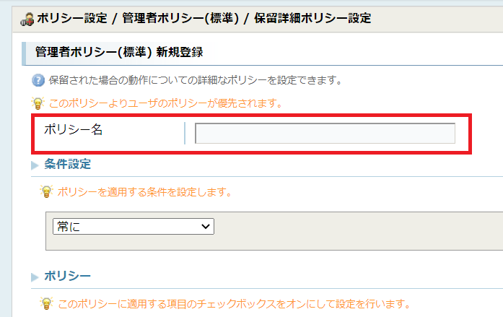The image size is (503, 317).
Task: Open the 常に condition dropdown
Action: 134,226
